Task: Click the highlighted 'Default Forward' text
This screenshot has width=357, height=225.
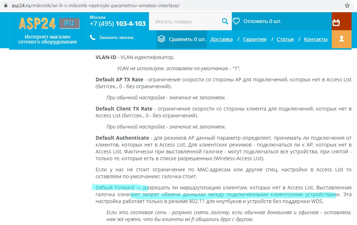Action: (115, 188)
